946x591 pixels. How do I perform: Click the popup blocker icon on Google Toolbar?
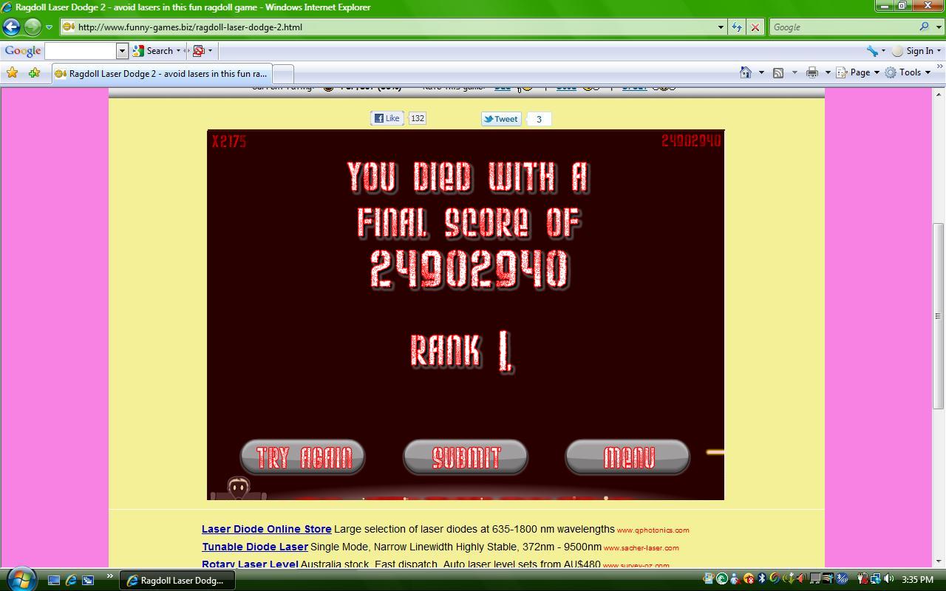click(198, 51)
